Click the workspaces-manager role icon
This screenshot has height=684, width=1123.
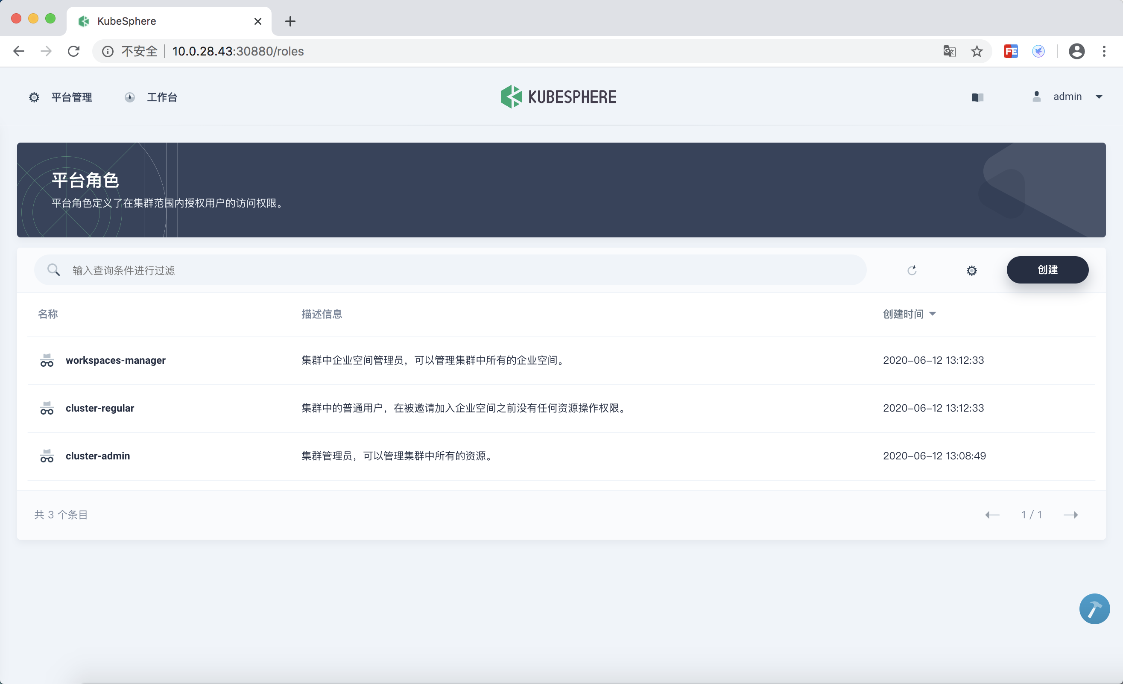click(x=47, y=360)
